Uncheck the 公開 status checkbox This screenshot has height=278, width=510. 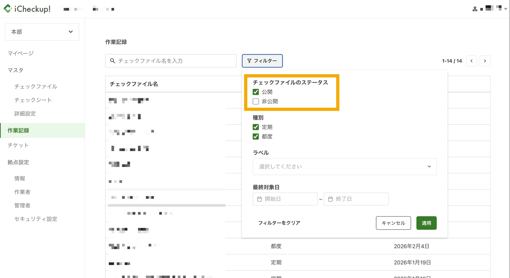(256, 92)
